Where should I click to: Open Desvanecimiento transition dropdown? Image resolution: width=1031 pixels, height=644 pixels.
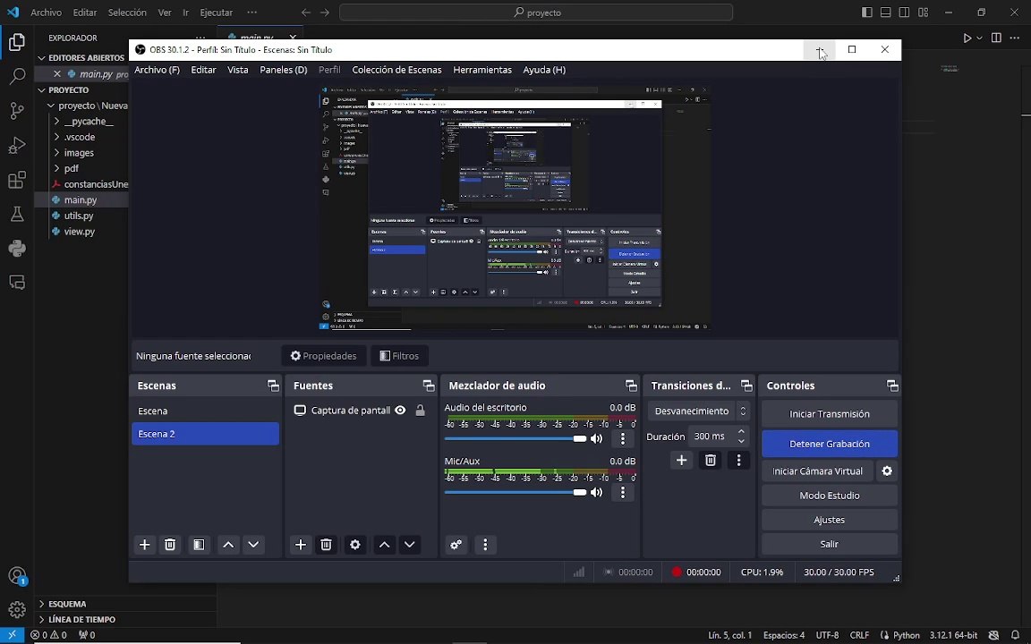pyautogui.click(x=698, y=411)
